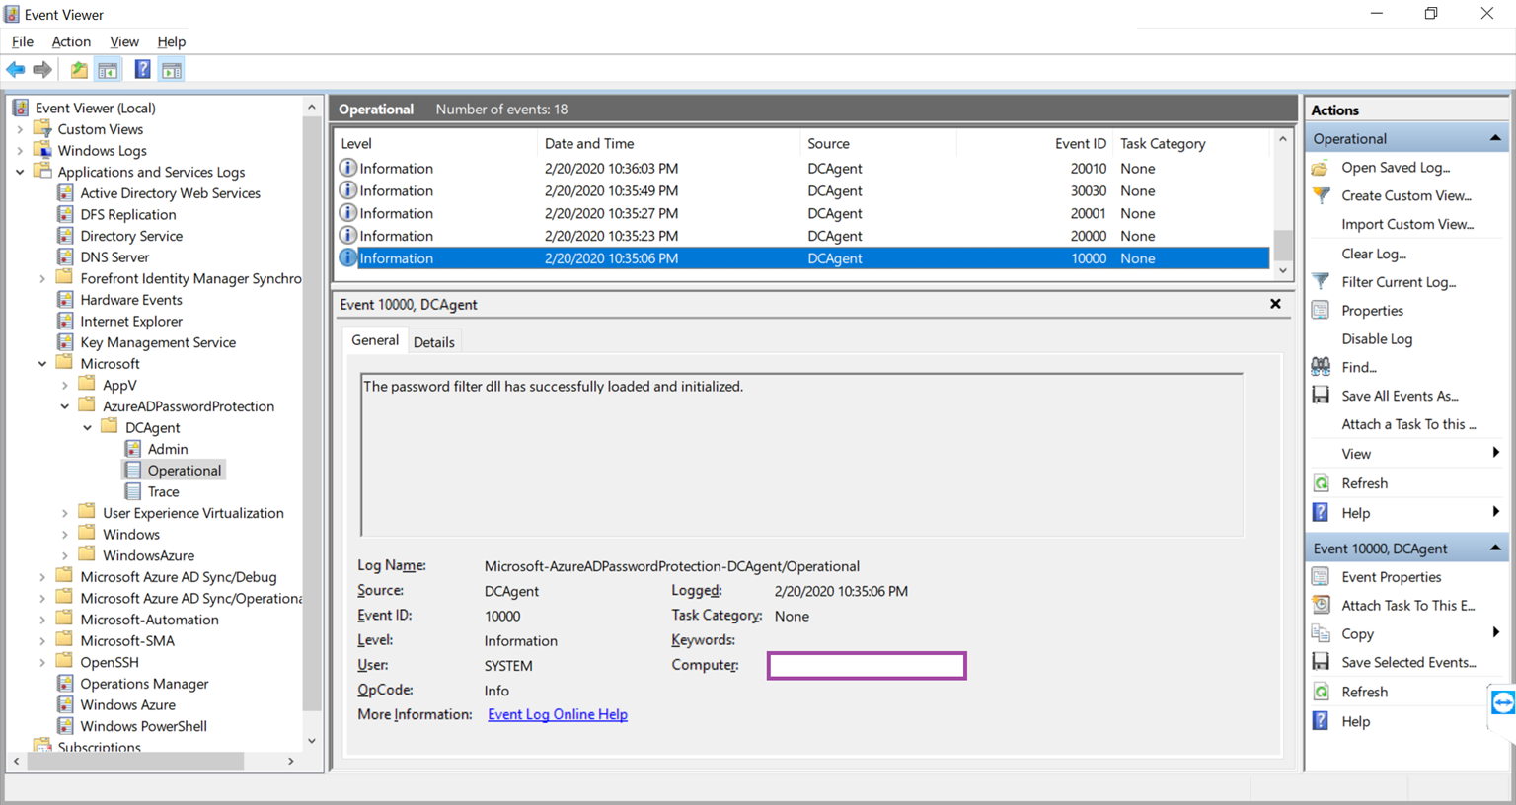Open the View submenu arrow in Actions
Screen dimensions: 1516x805
1496,453
